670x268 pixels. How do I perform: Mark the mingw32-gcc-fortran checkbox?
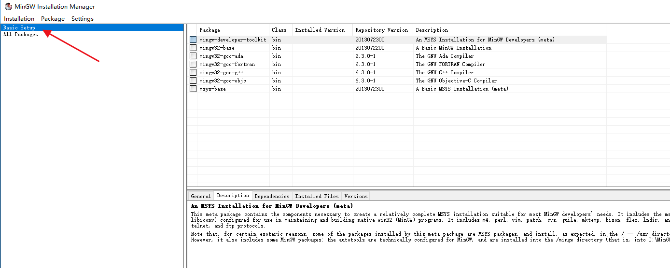(193, 64)
